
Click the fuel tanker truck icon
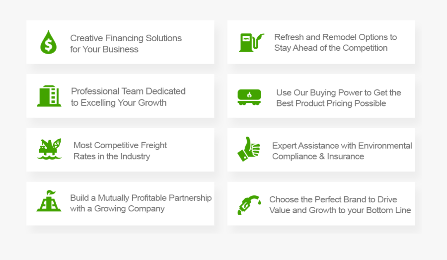pos(249,97)
